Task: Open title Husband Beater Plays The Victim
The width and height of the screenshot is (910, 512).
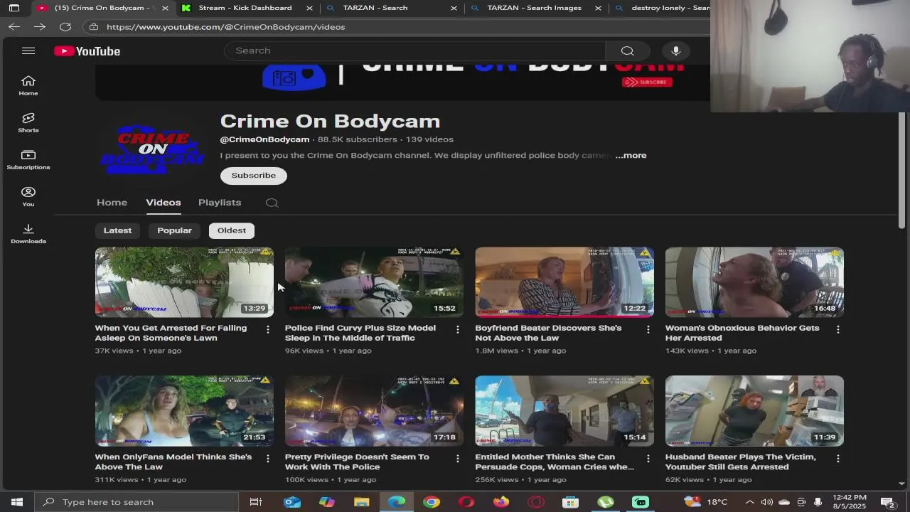Action: tap(740, 462)
